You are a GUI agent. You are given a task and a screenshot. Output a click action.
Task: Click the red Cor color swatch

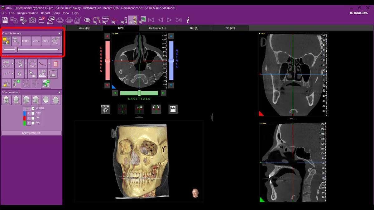tap(24, 118)
